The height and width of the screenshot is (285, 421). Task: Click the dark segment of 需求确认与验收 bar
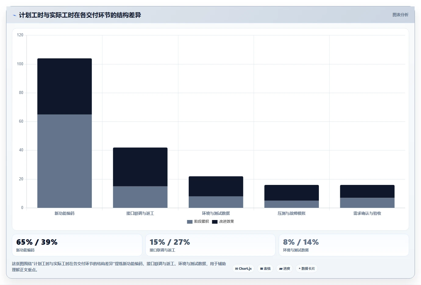click(x=367, y=191)
